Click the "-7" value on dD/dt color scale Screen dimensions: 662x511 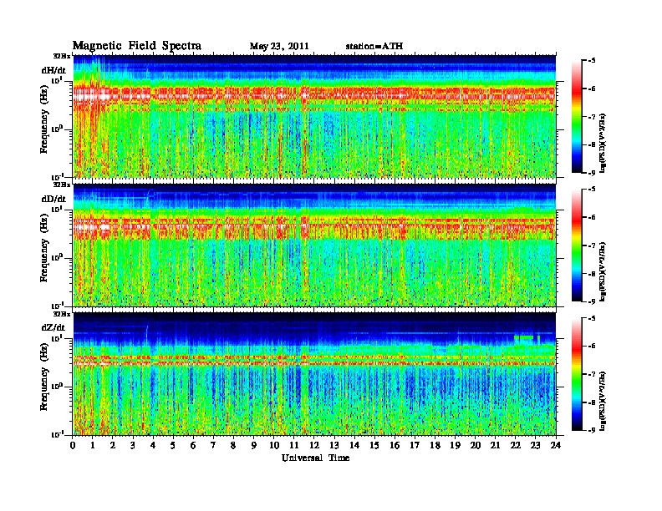point(592,245)
